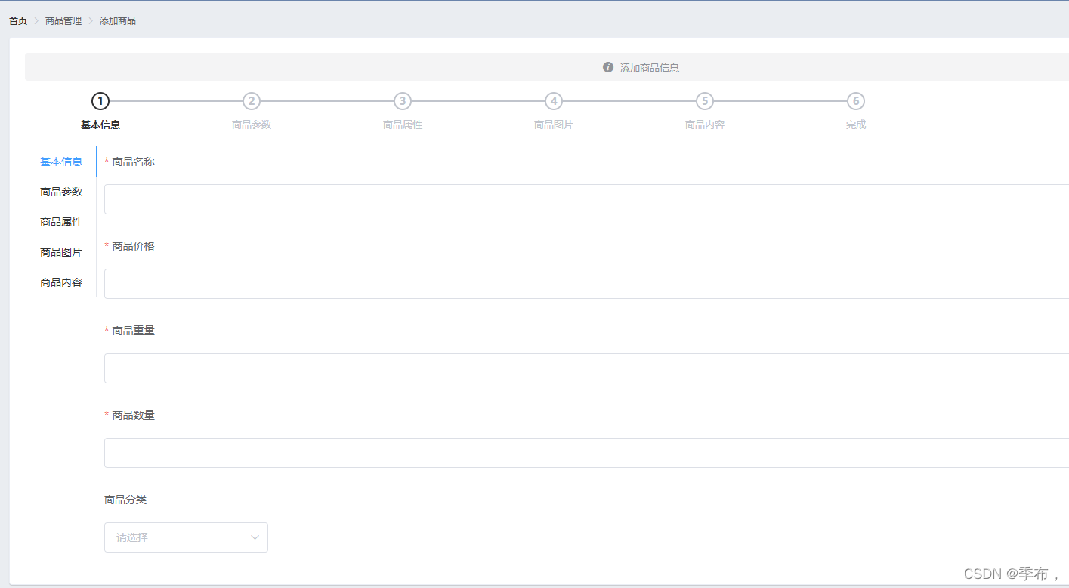
Task: Select step 6 circle 完成
Action: 856,101
